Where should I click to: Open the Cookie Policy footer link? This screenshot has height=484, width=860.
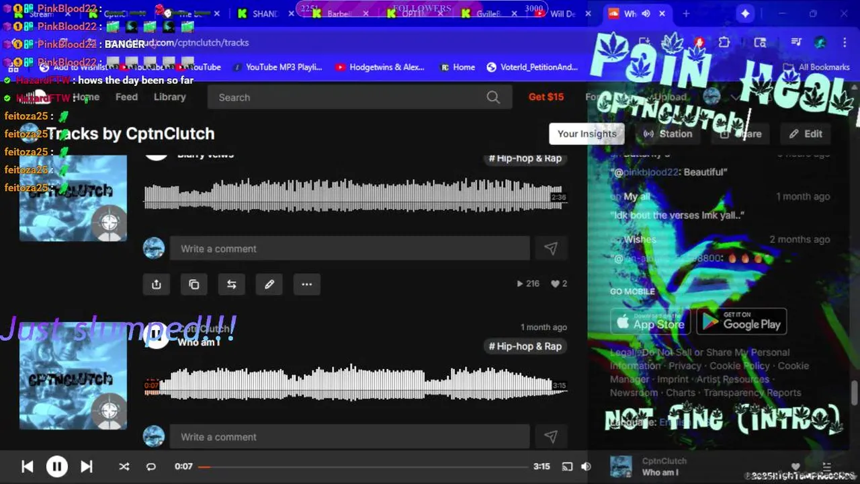coord(739,366)
